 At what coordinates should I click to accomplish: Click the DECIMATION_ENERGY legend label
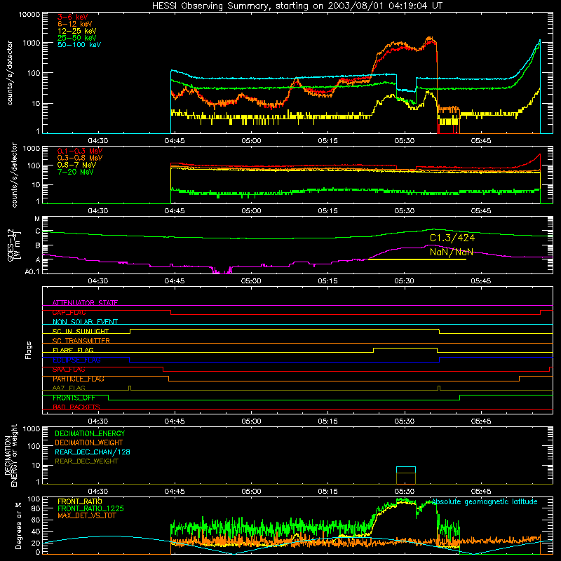click(90, 433)
